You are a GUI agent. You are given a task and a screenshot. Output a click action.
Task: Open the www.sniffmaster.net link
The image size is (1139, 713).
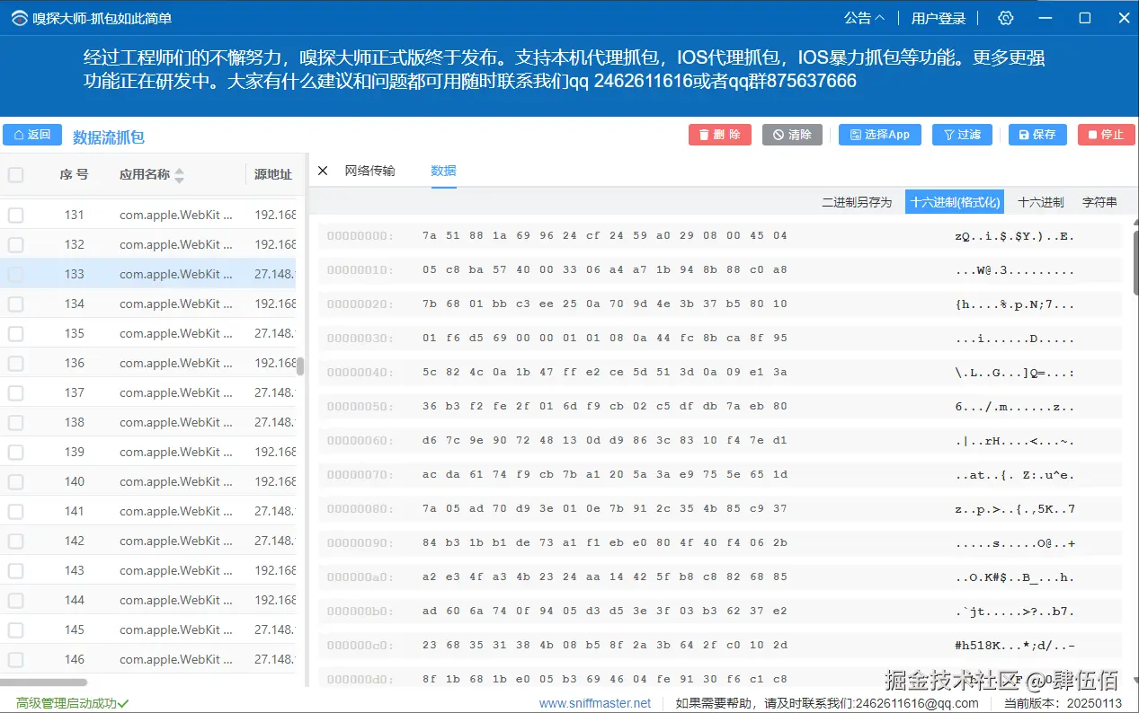tap(596, 703)
